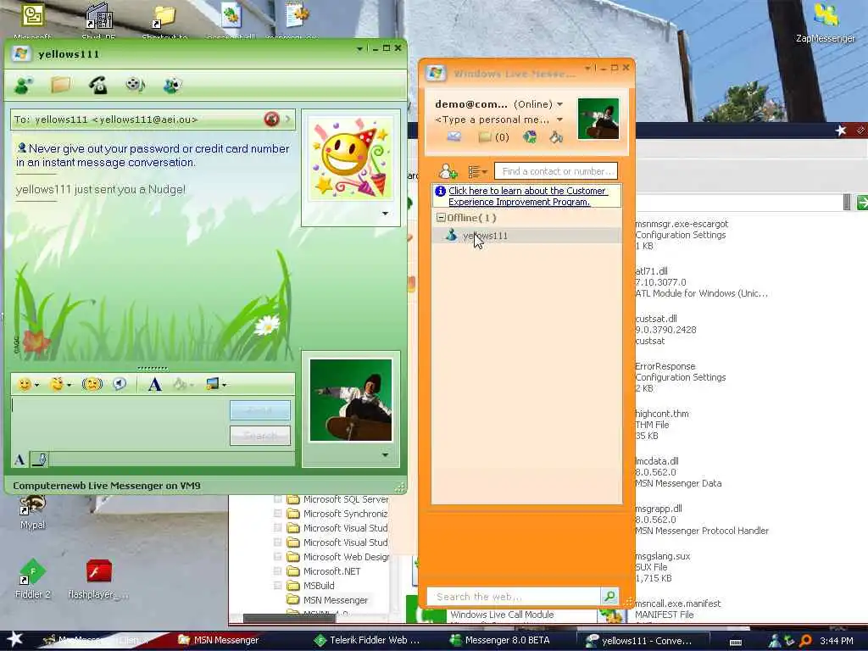
Task: Click the green web search magnifier button
Action: (x=609, y=596)
